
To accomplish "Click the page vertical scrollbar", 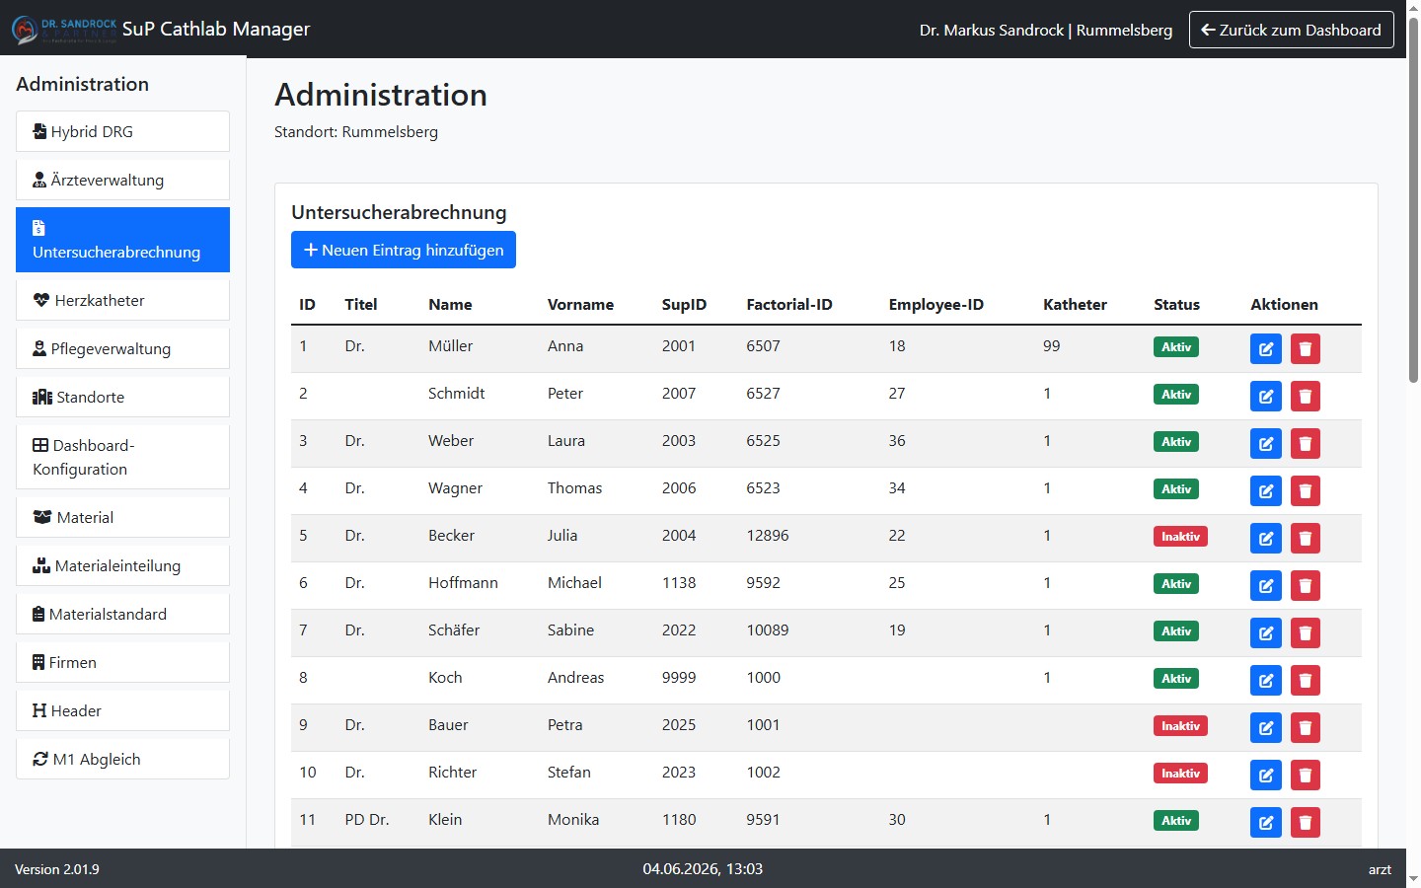I will pyautogui.click(x=1413, y=197).
